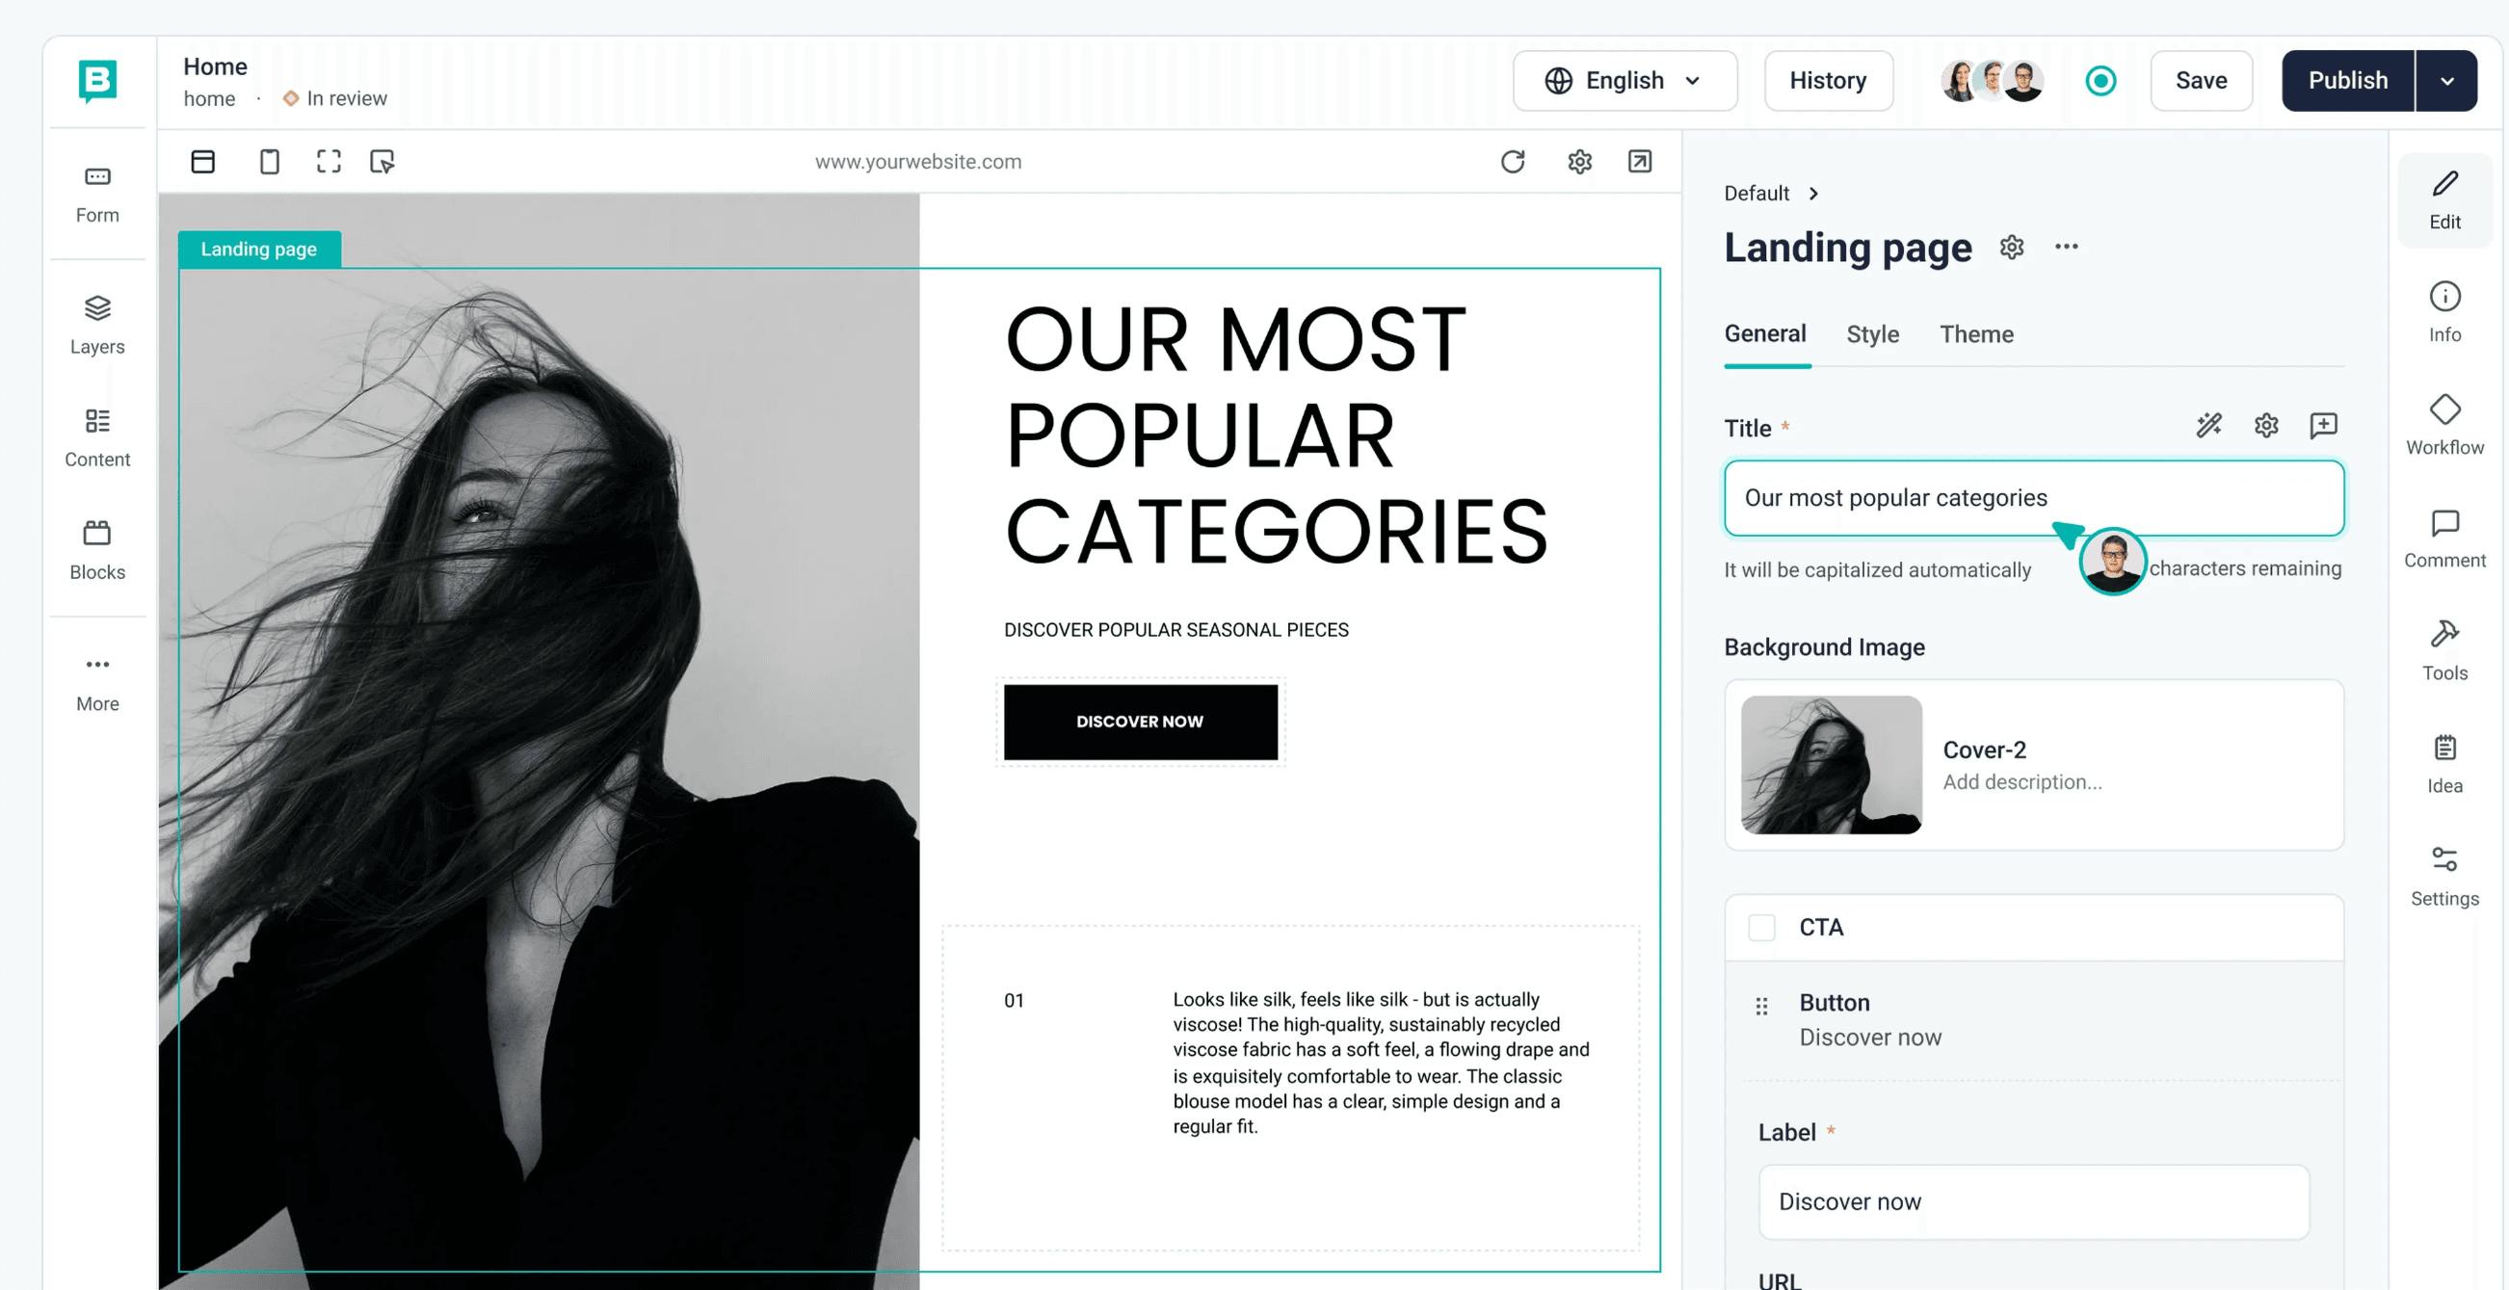This screenshot has width=2509, height=1290.
Task: Toggle the green live status indicator
Action: [x=2100, y=81]
